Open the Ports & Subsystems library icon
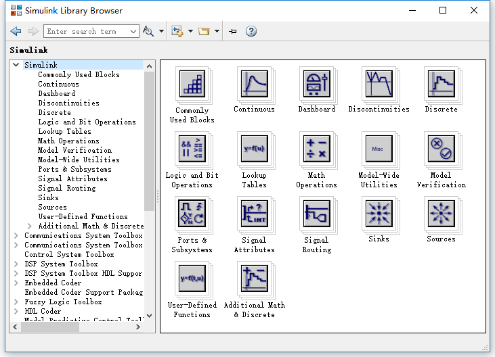 tap(192, 213)
